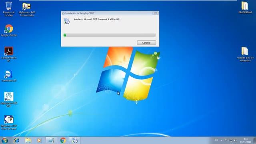Image resolution: width=256 pixels, height=144 pixels.
Task: Click the installer icon inside the dialog
Action: click(67, 21)
